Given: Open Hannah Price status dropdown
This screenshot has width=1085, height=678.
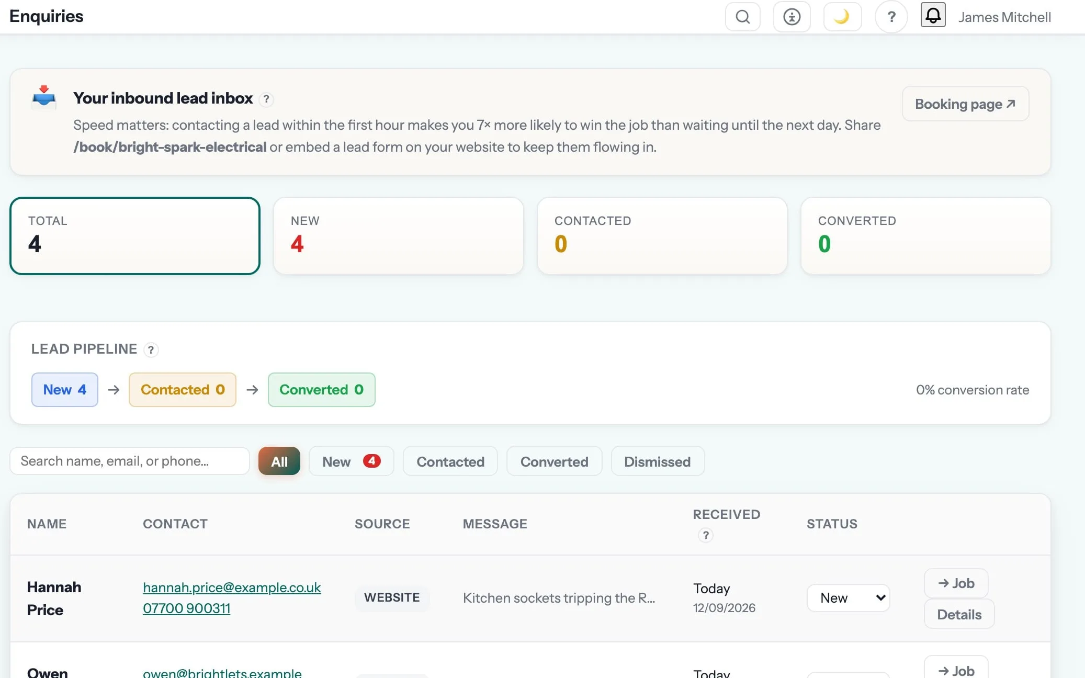Looking at the screenshot, I should [848, 597].
